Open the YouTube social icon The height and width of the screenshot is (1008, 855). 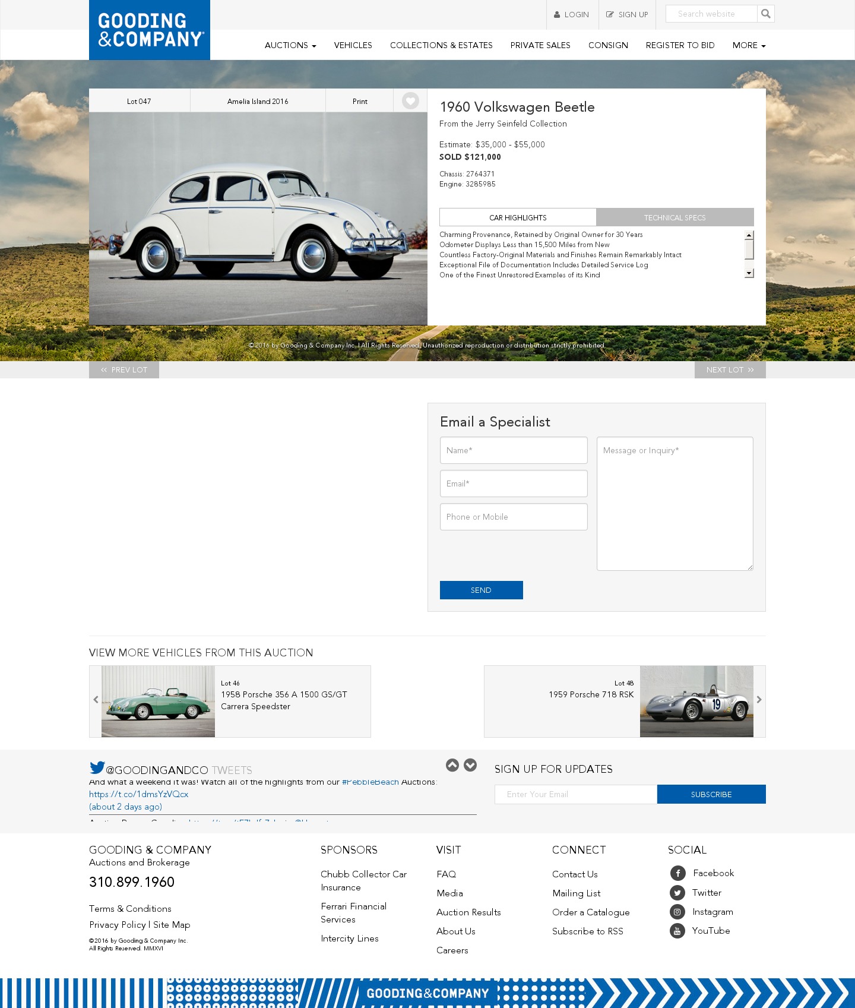[x=677, y=931]
